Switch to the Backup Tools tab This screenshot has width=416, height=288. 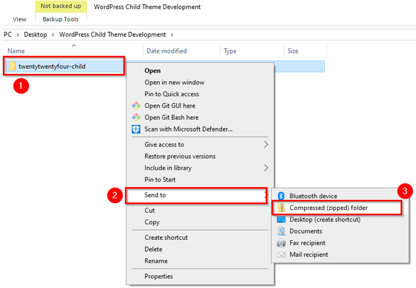(x=61, y=19)
